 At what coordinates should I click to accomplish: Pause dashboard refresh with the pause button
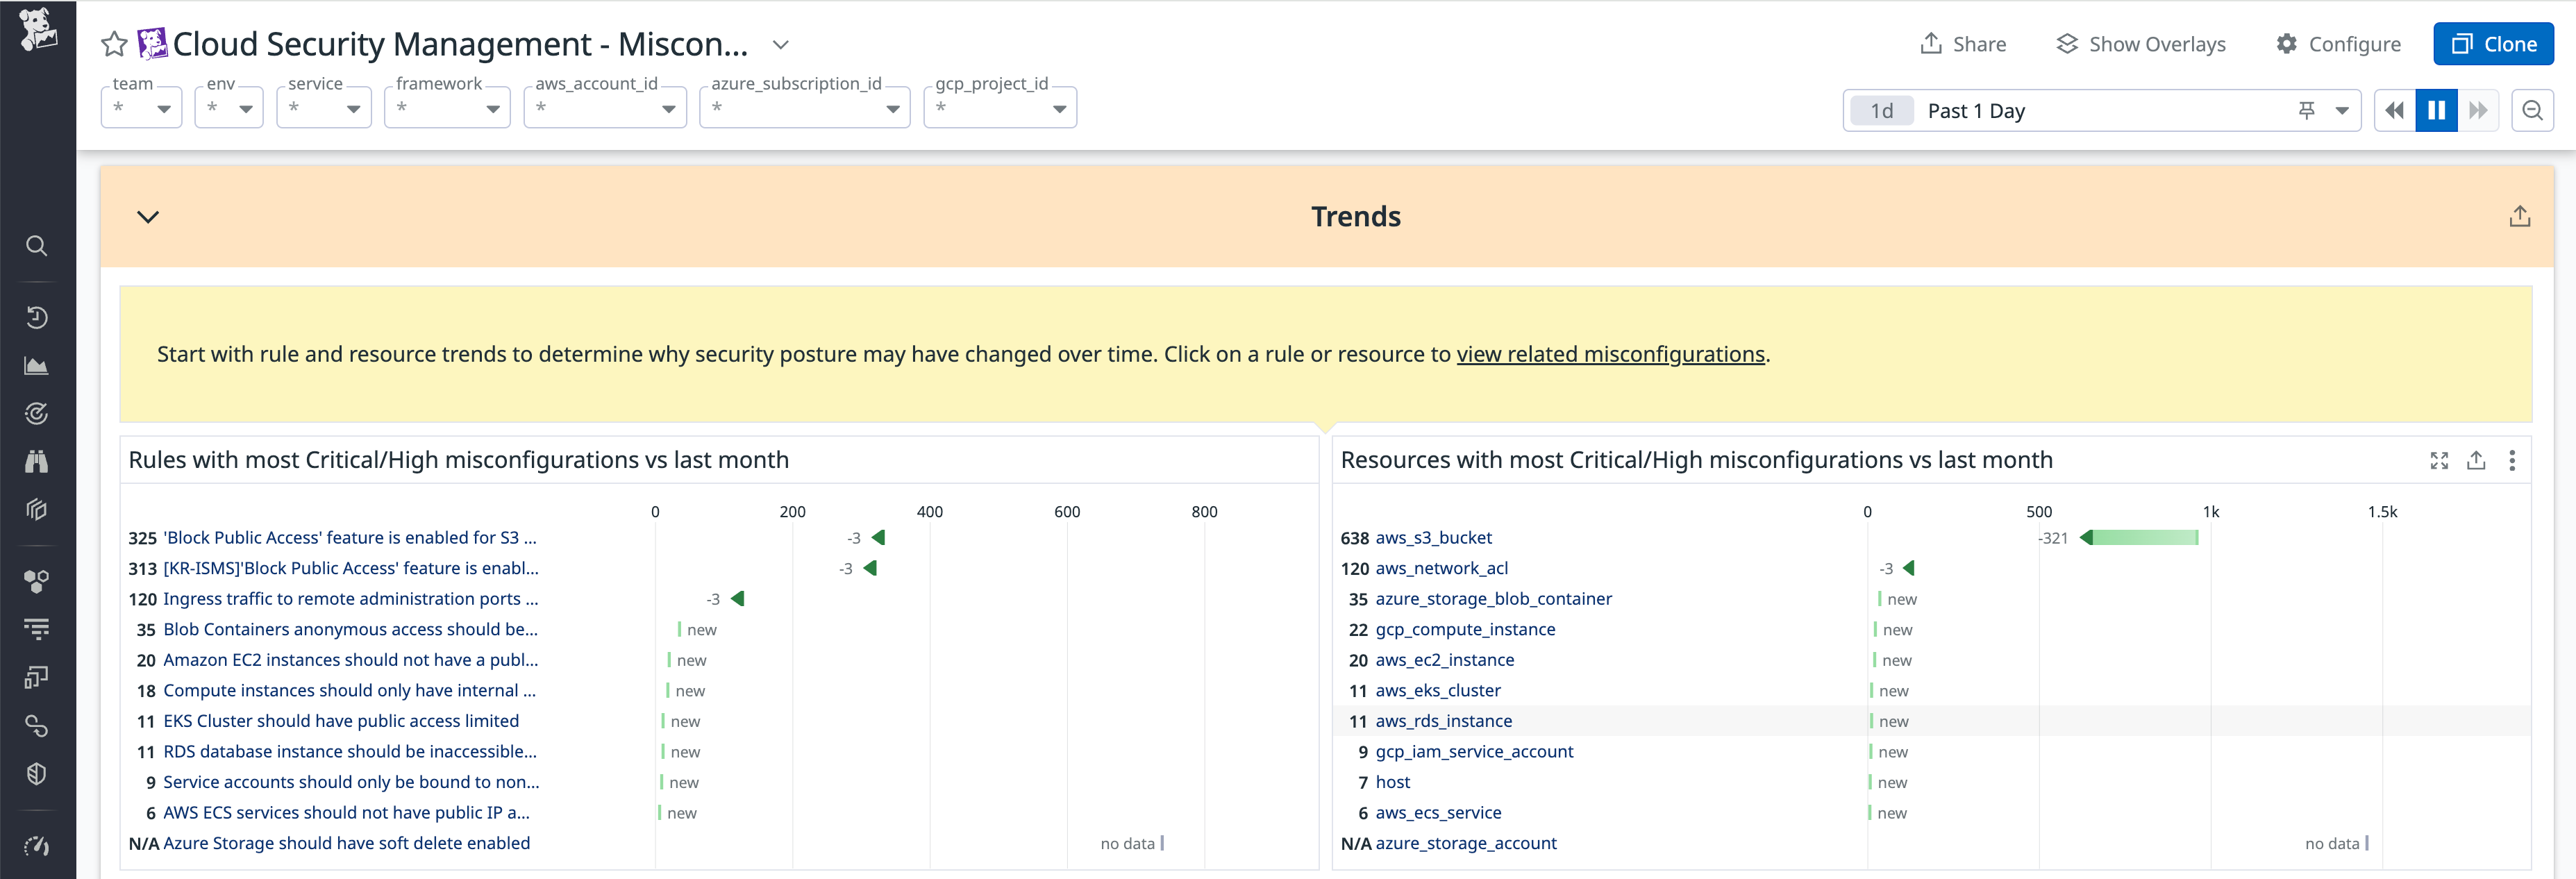click(2437, 110)
